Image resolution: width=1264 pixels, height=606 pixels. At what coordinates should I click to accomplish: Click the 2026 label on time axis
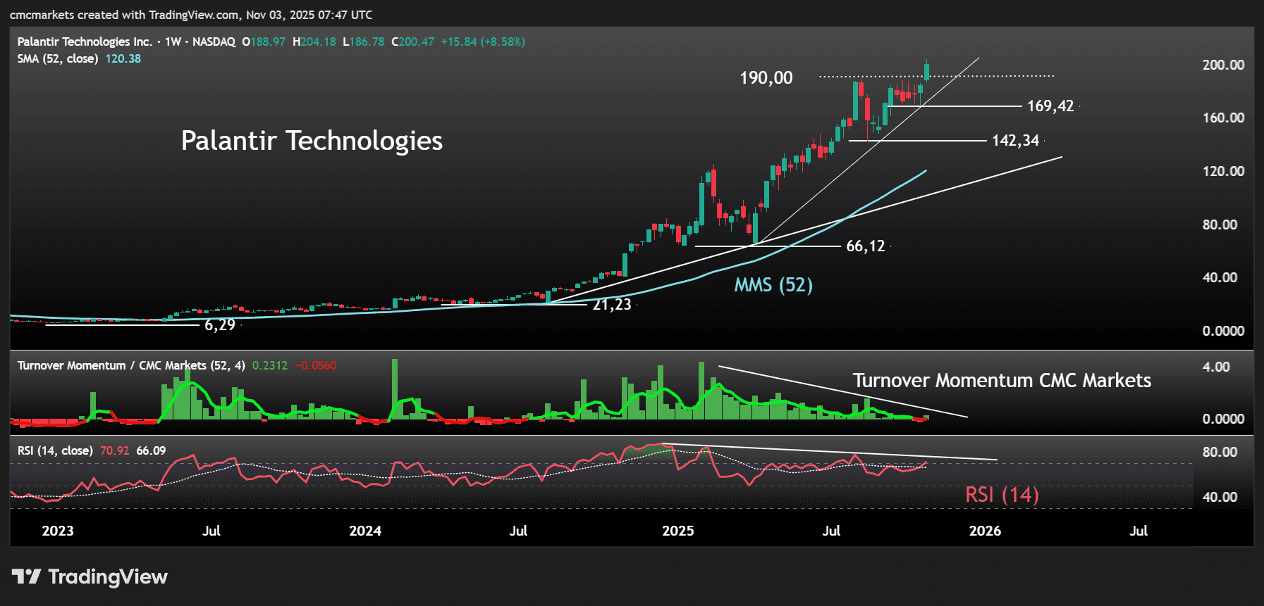pyautogui.click(x=985, y=531)
